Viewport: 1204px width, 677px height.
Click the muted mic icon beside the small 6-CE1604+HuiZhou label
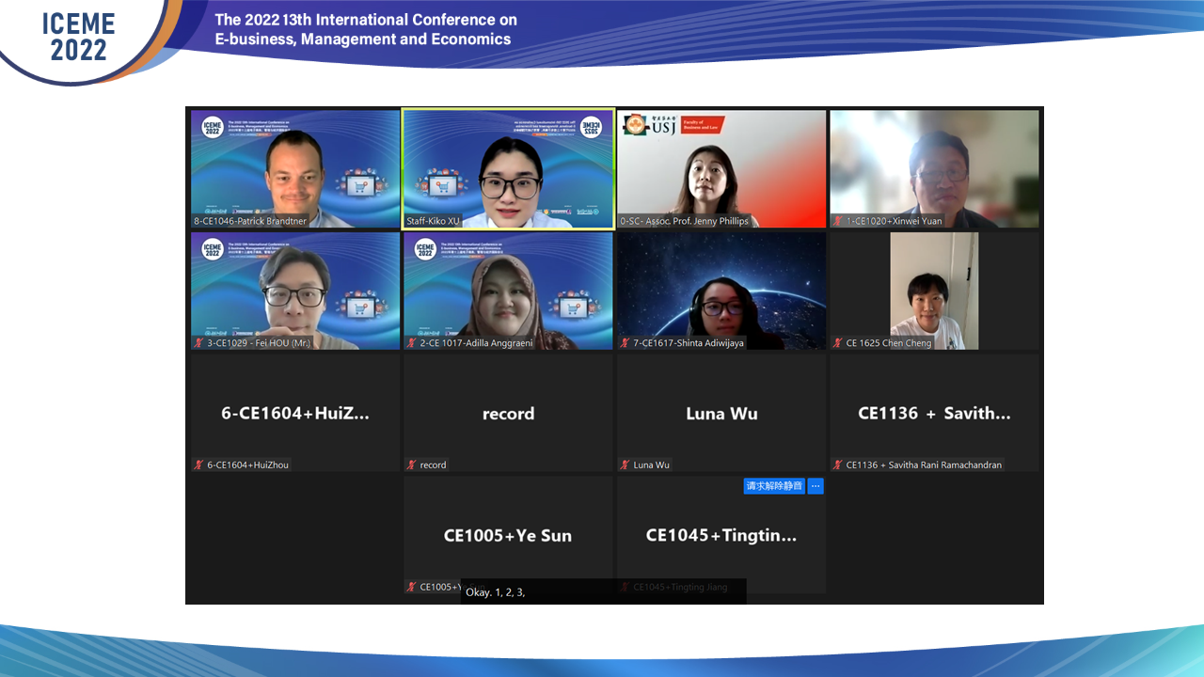(x=198, y=464)
